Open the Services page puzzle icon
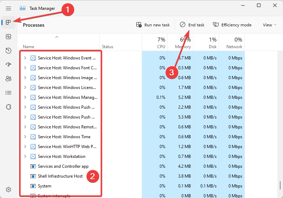283x198 pixels. tap(8, 107)
